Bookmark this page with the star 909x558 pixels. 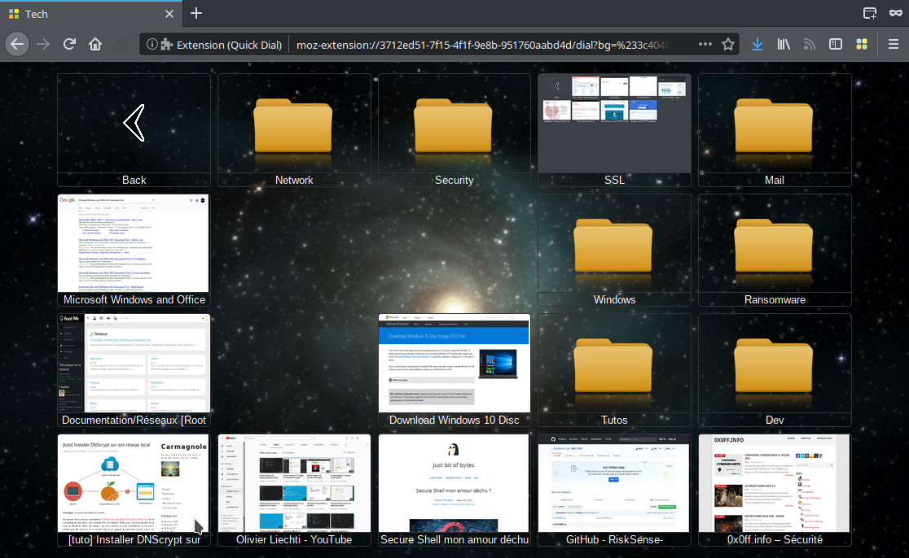pos(728,44)
